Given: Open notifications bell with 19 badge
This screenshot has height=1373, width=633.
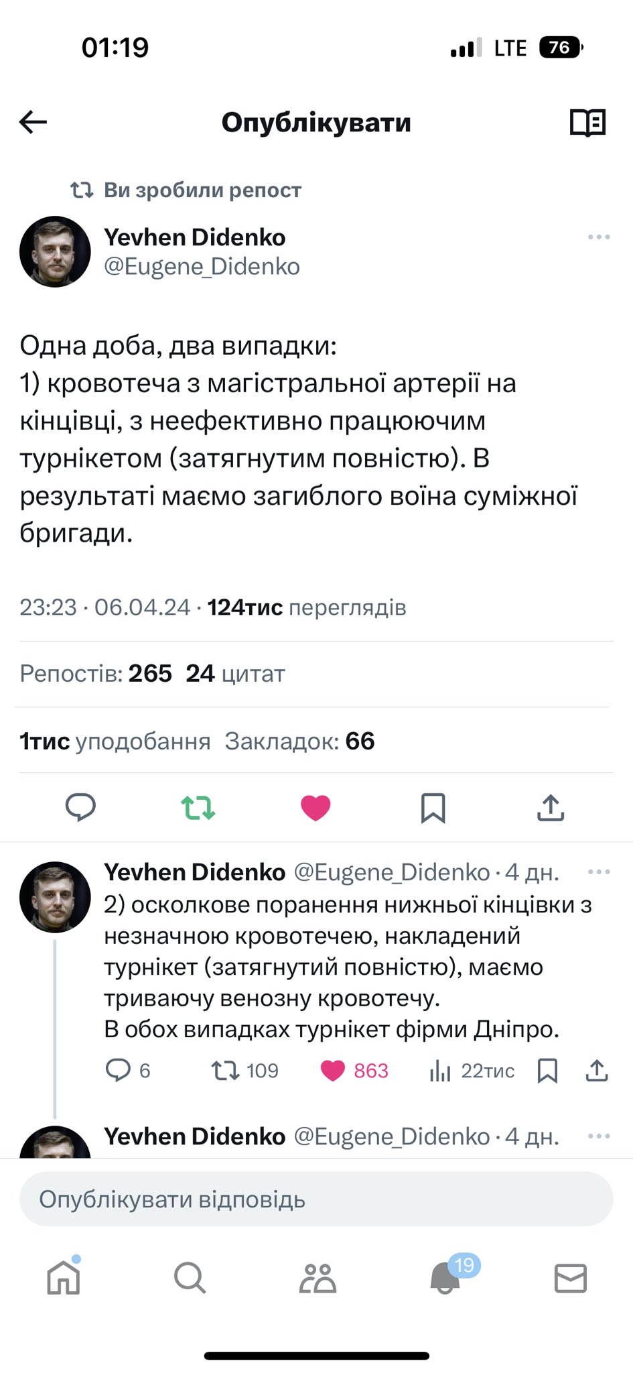Looking at the screenshot, I should click(445, 1278).
